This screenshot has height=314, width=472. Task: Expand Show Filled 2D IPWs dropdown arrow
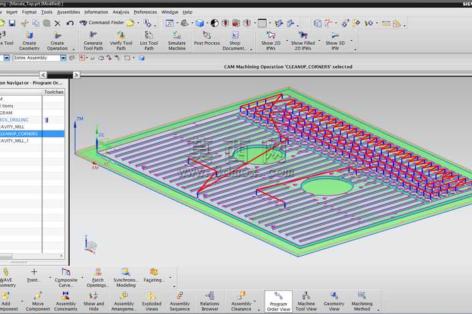point(318,41)
